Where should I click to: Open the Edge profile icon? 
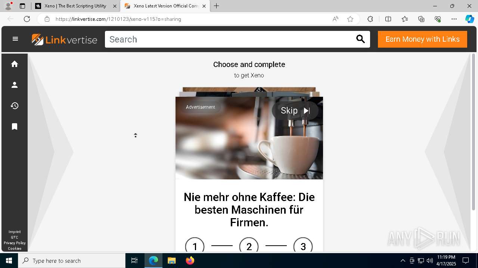(8, 6)
